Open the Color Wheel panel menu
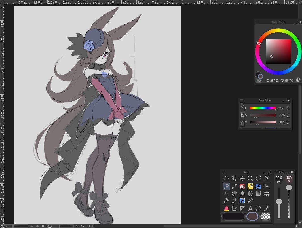The width and height of the screenshot is (302, 228). pyautogui.click(x=257, y=22)
